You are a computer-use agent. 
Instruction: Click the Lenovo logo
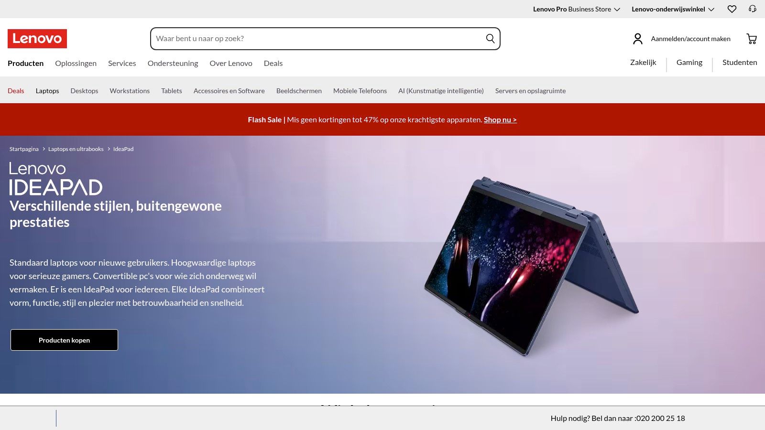(x=37, y=39)
